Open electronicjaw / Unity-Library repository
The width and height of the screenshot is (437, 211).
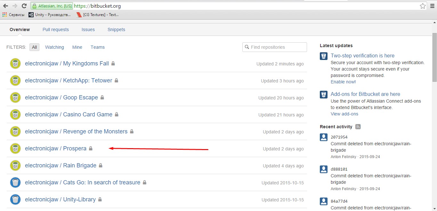(x=60, y=199)
